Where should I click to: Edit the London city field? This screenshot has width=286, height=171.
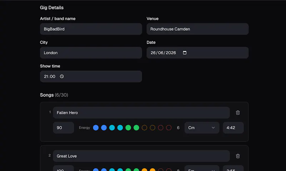coord(91,52)
